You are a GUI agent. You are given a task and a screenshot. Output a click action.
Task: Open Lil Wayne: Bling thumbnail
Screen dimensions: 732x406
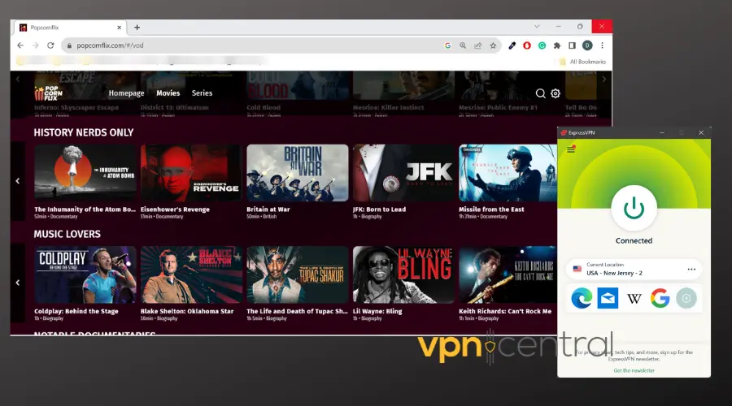[x=403, y=274]
